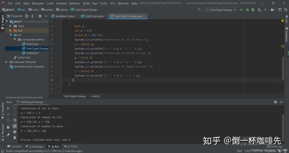Move down the stack trace arrow

tap(15, 114)
